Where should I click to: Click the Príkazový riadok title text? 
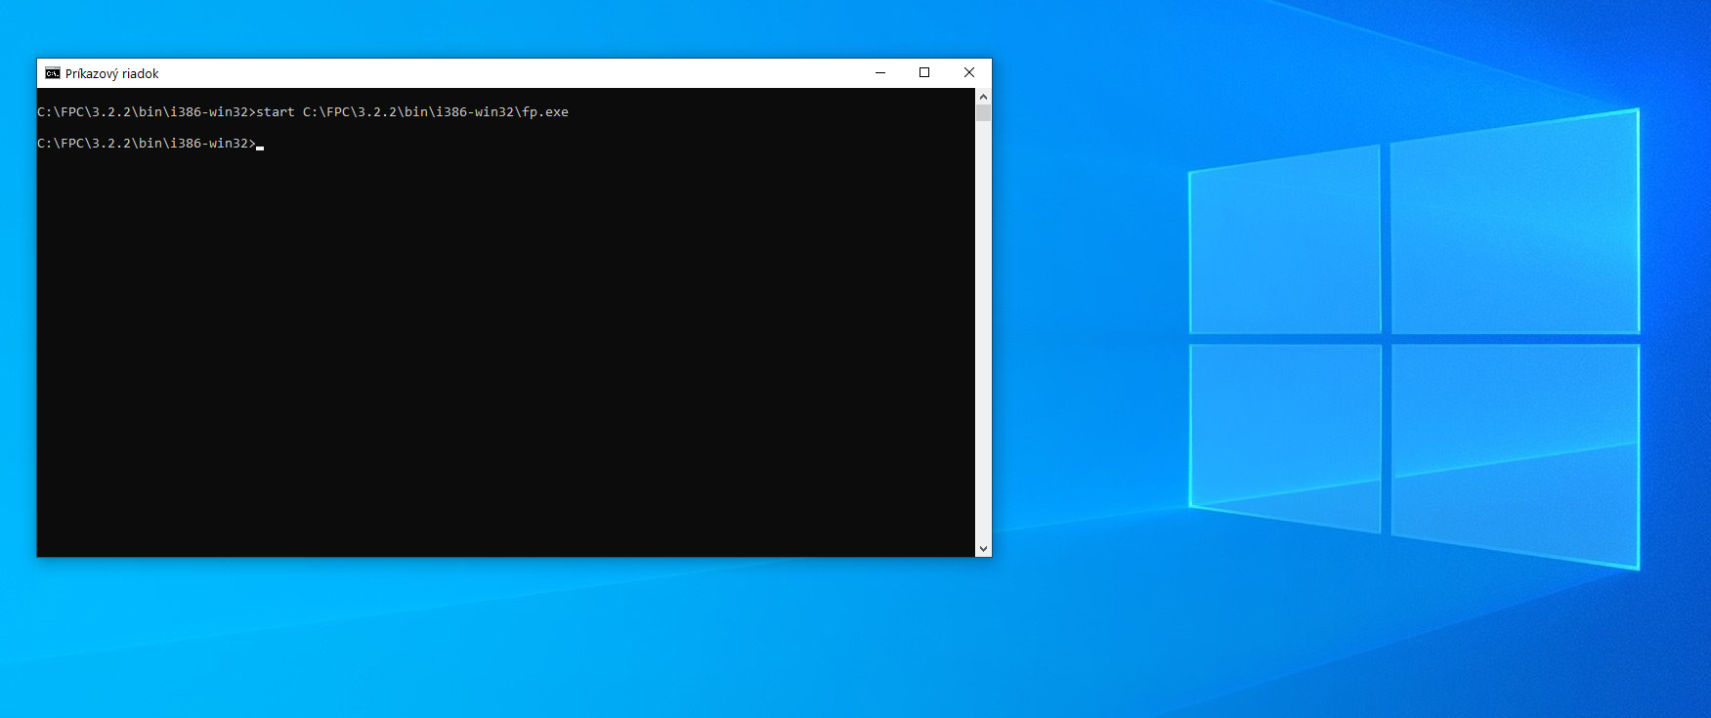tap(111, 73)
